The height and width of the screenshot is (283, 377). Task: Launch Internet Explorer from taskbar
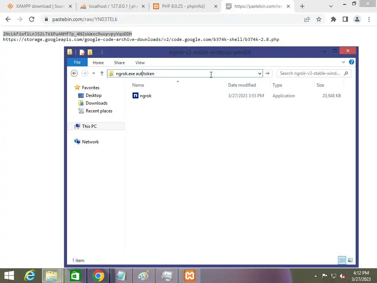click(x=30, y=276)
